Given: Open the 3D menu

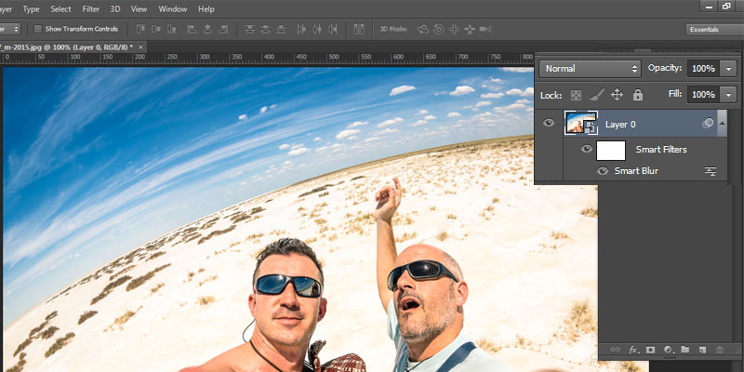Looking at the screenshot, I should click(115, 9).
